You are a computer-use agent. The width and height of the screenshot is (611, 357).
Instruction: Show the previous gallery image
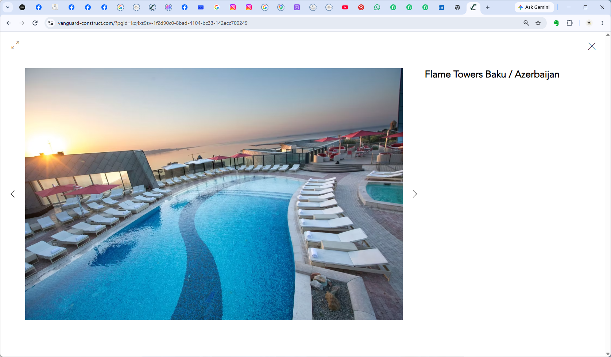13,194
